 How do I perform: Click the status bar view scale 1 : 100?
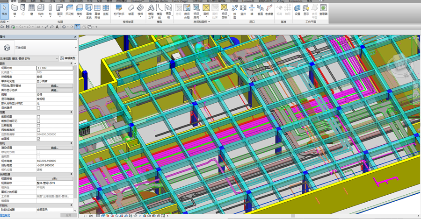coord(88,216)
